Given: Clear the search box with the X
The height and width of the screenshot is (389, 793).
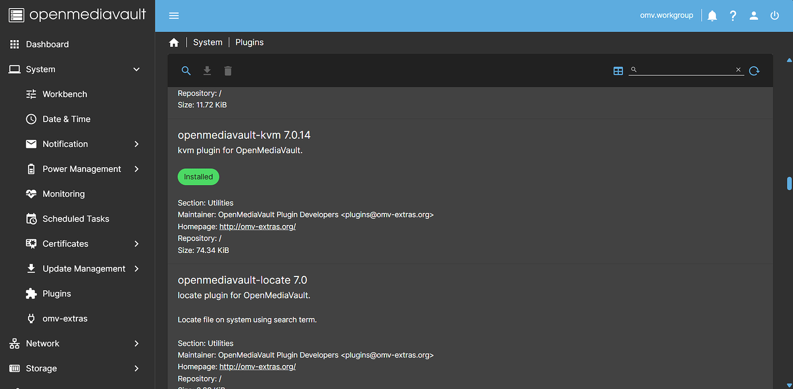Looking at the screenshot, I should [x=738, y=69].
